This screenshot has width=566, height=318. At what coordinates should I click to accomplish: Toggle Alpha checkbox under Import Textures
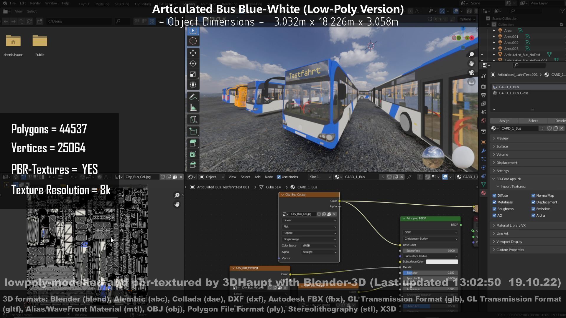(533, 216)
